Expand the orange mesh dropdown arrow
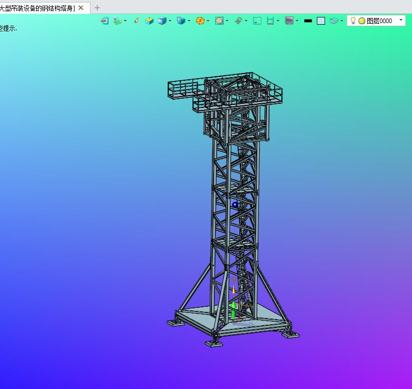 pyautogui.click(x=209, y=21)
